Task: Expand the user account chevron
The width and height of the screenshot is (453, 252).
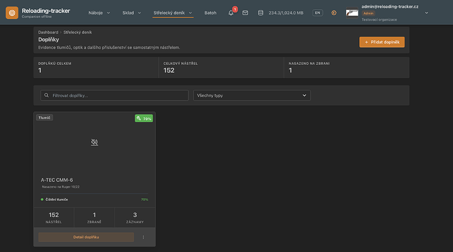Action: click(427, 12)
